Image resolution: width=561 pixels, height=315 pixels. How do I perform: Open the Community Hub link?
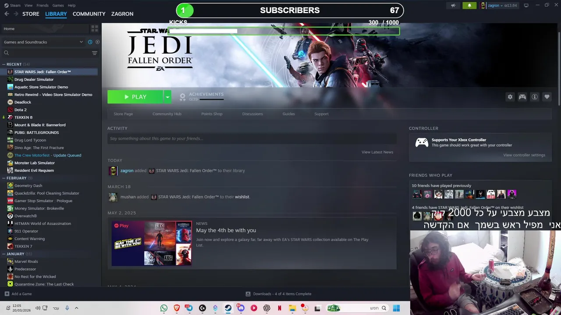pos(167,114)
